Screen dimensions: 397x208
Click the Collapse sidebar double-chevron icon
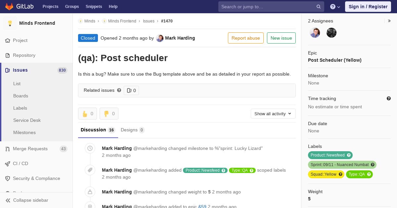[8, 200]
